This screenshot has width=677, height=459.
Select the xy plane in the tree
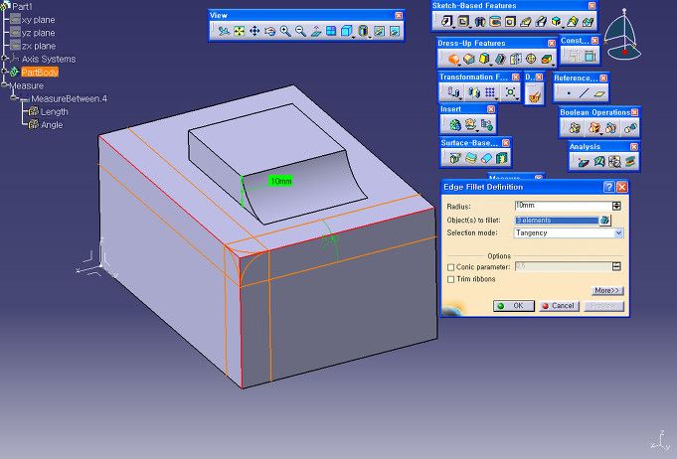tap(33, 20)
